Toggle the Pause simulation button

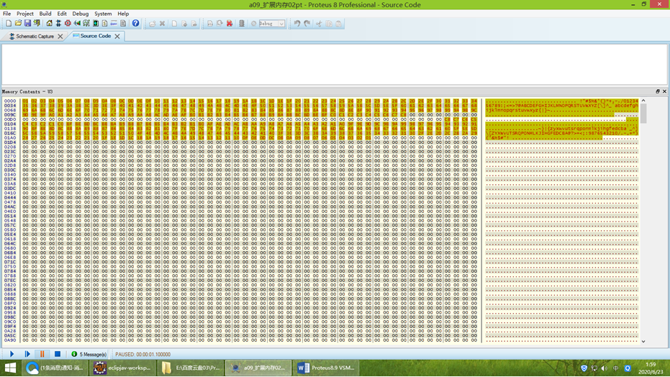click(42, 354)
